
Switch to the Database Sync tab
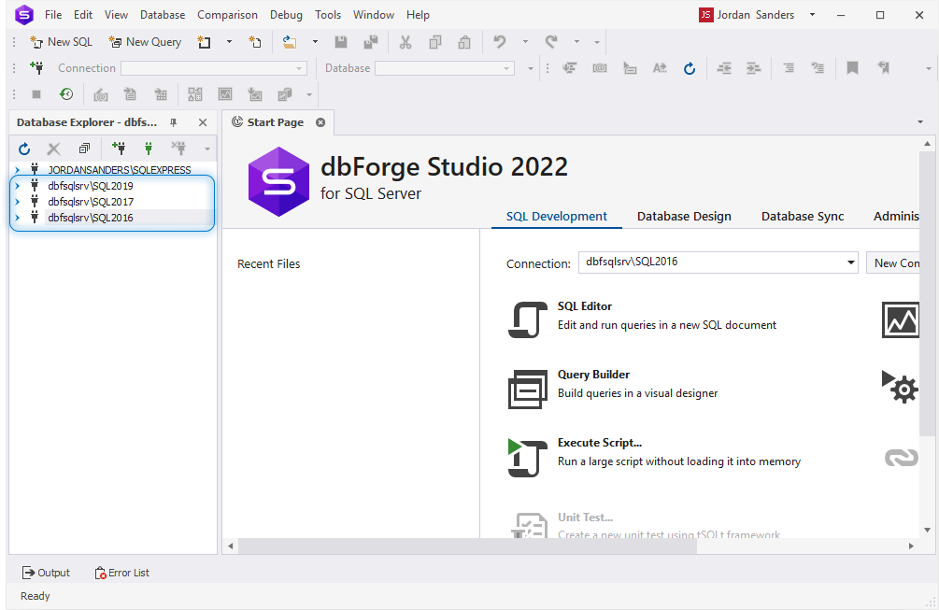803,216
